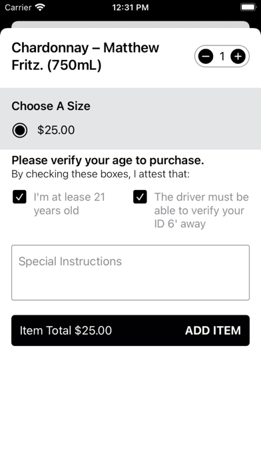Click the "I'm at lease 21 years old" text

69,204
